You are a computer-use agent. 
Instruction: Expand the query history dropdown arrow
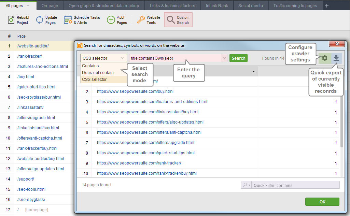[x=225, y=58]
